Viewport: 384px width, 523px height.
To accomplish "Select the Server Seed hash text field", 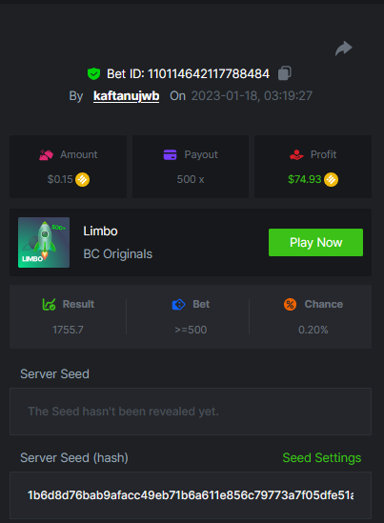I will [191, 495].
